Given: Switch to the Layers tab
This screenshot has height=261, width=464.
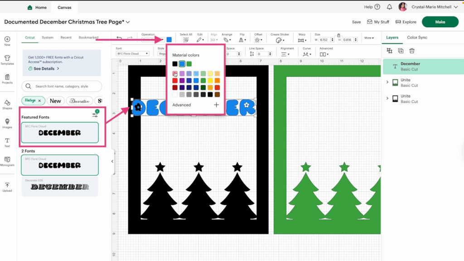Looking at the screenshot, I should pos(392,38).
